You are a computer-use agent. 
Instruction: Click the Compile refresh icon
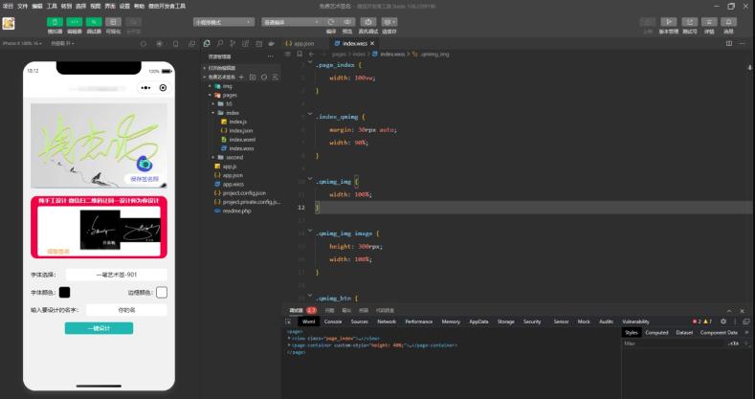(x=331, y=21)
